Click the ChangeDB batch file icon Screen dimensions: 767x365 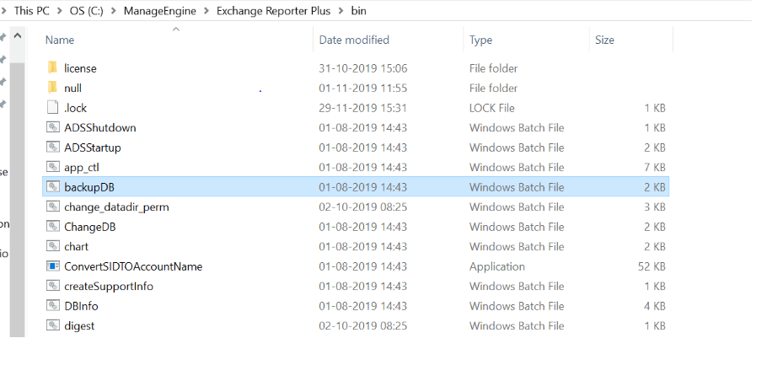point(53,227)
